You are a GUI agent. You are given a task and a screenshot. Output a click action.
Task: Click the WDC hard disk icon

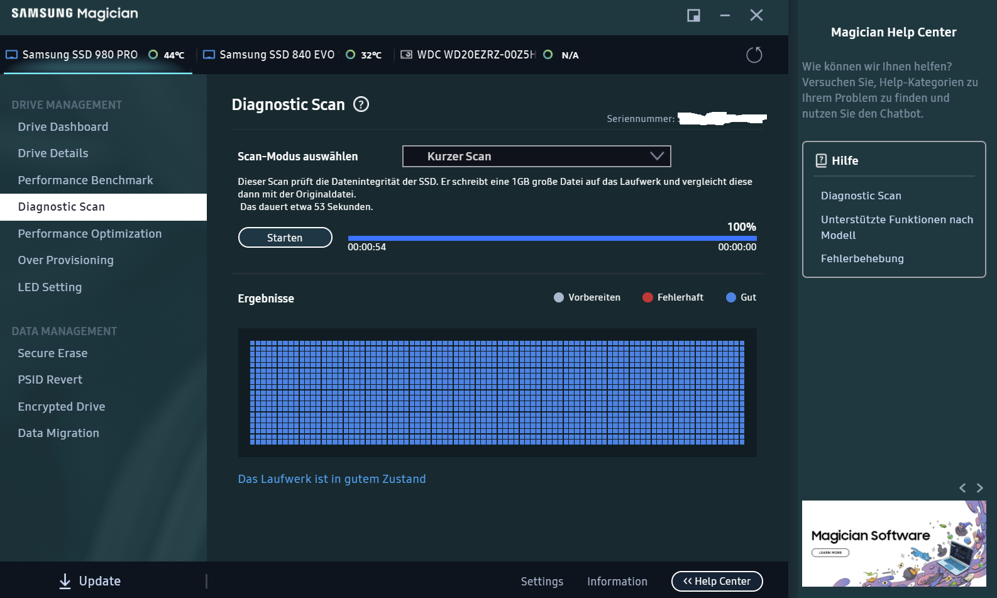pos(407,55)
